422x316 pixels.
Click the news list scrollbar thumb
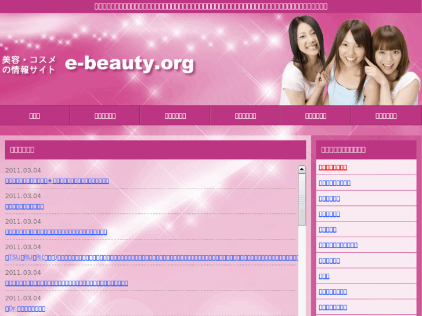coord(302,199)
